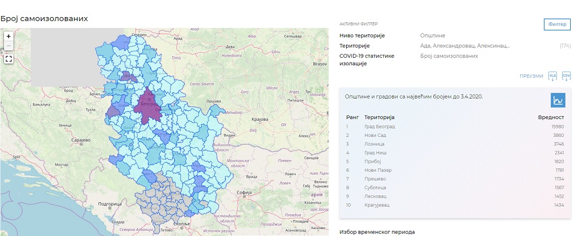Select Лозница row in ranking table

tap(455, 144)
